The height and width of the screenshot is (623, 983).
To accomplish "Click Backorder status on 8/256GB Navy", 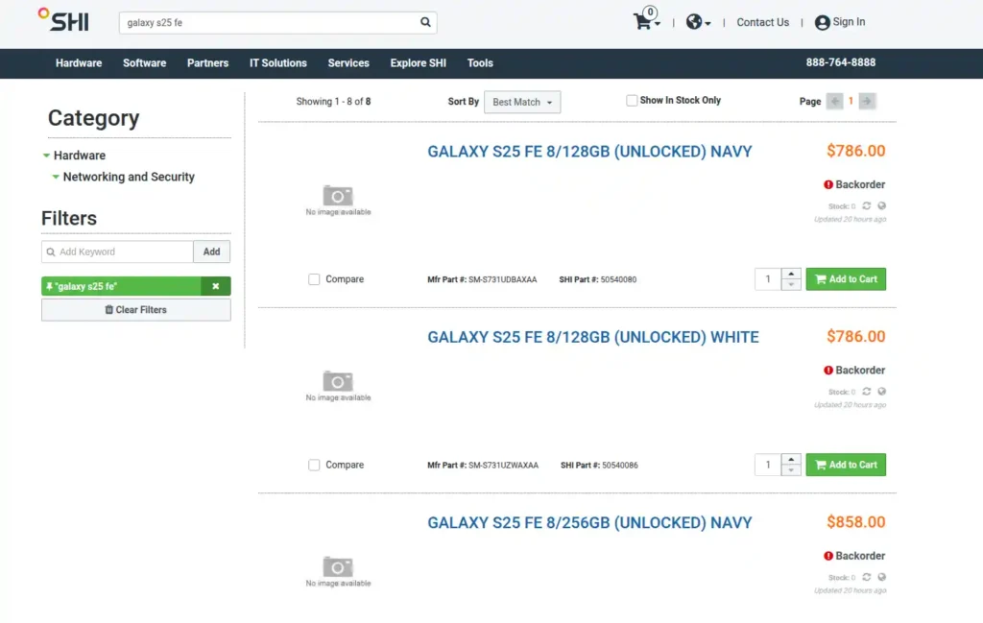I will 854,555.
